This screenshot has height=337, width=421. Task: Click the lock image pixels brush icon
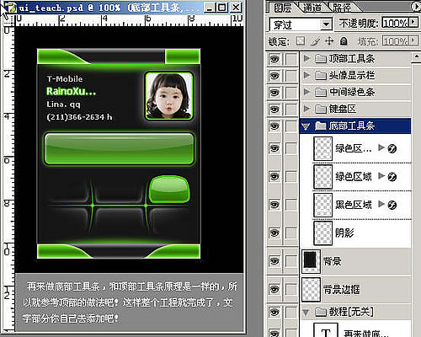coord(316,41)
